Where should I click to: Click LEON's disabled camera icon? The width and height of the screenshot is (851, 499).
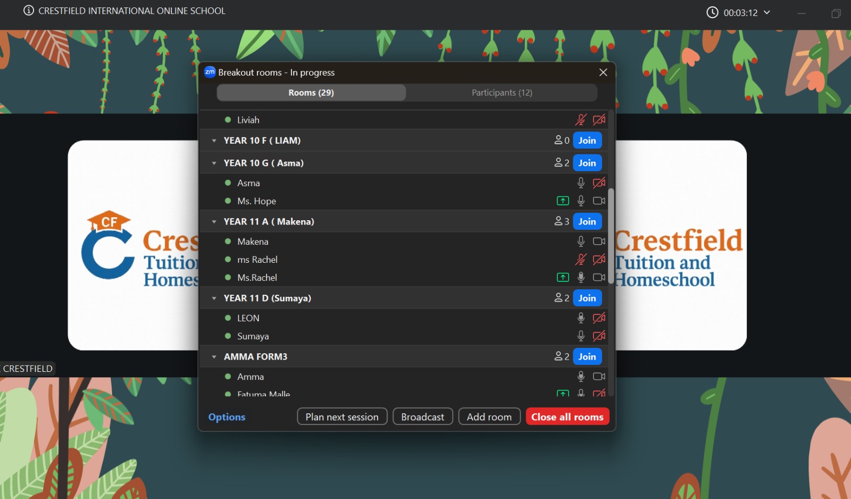click(x=599, y=318)
